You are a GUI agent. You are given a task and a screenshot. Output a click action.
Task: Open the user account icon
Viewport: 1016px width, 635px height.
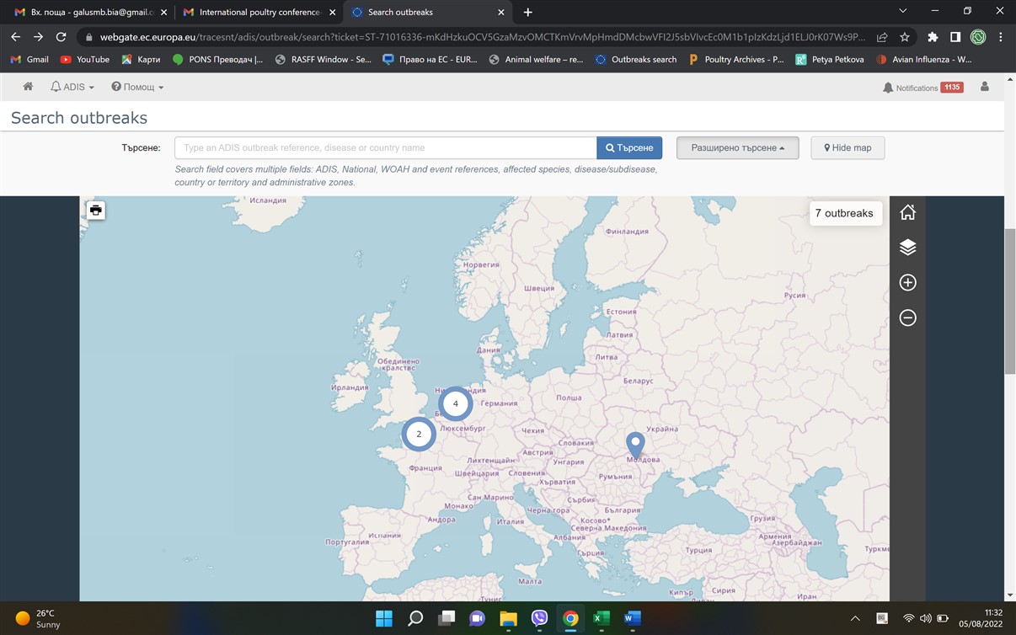tap(984, 87)
